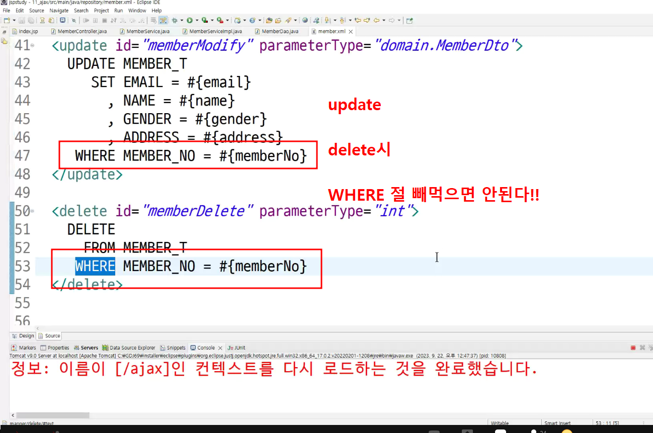Click the 53 : 11 cursor position status
Image resolution: width=653 pixels, height=433 pixels.
tap(607, 423)
